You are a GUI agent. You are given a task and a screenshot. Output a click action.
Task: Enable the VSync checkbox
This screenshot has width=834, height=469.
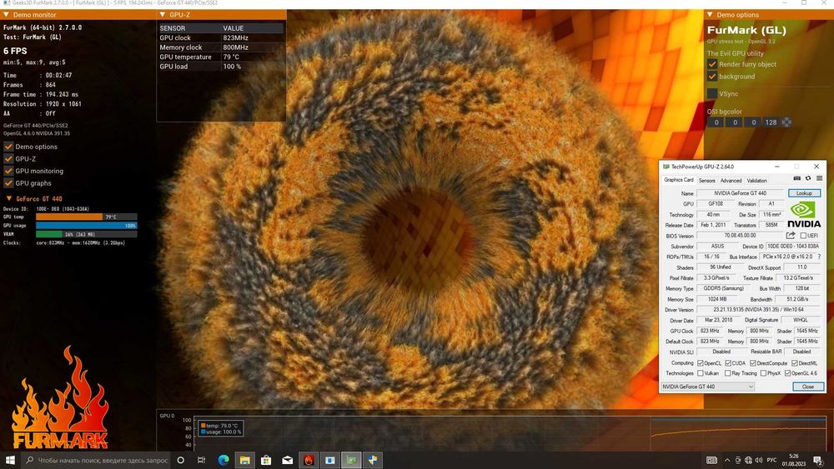(x=712, y=93)
